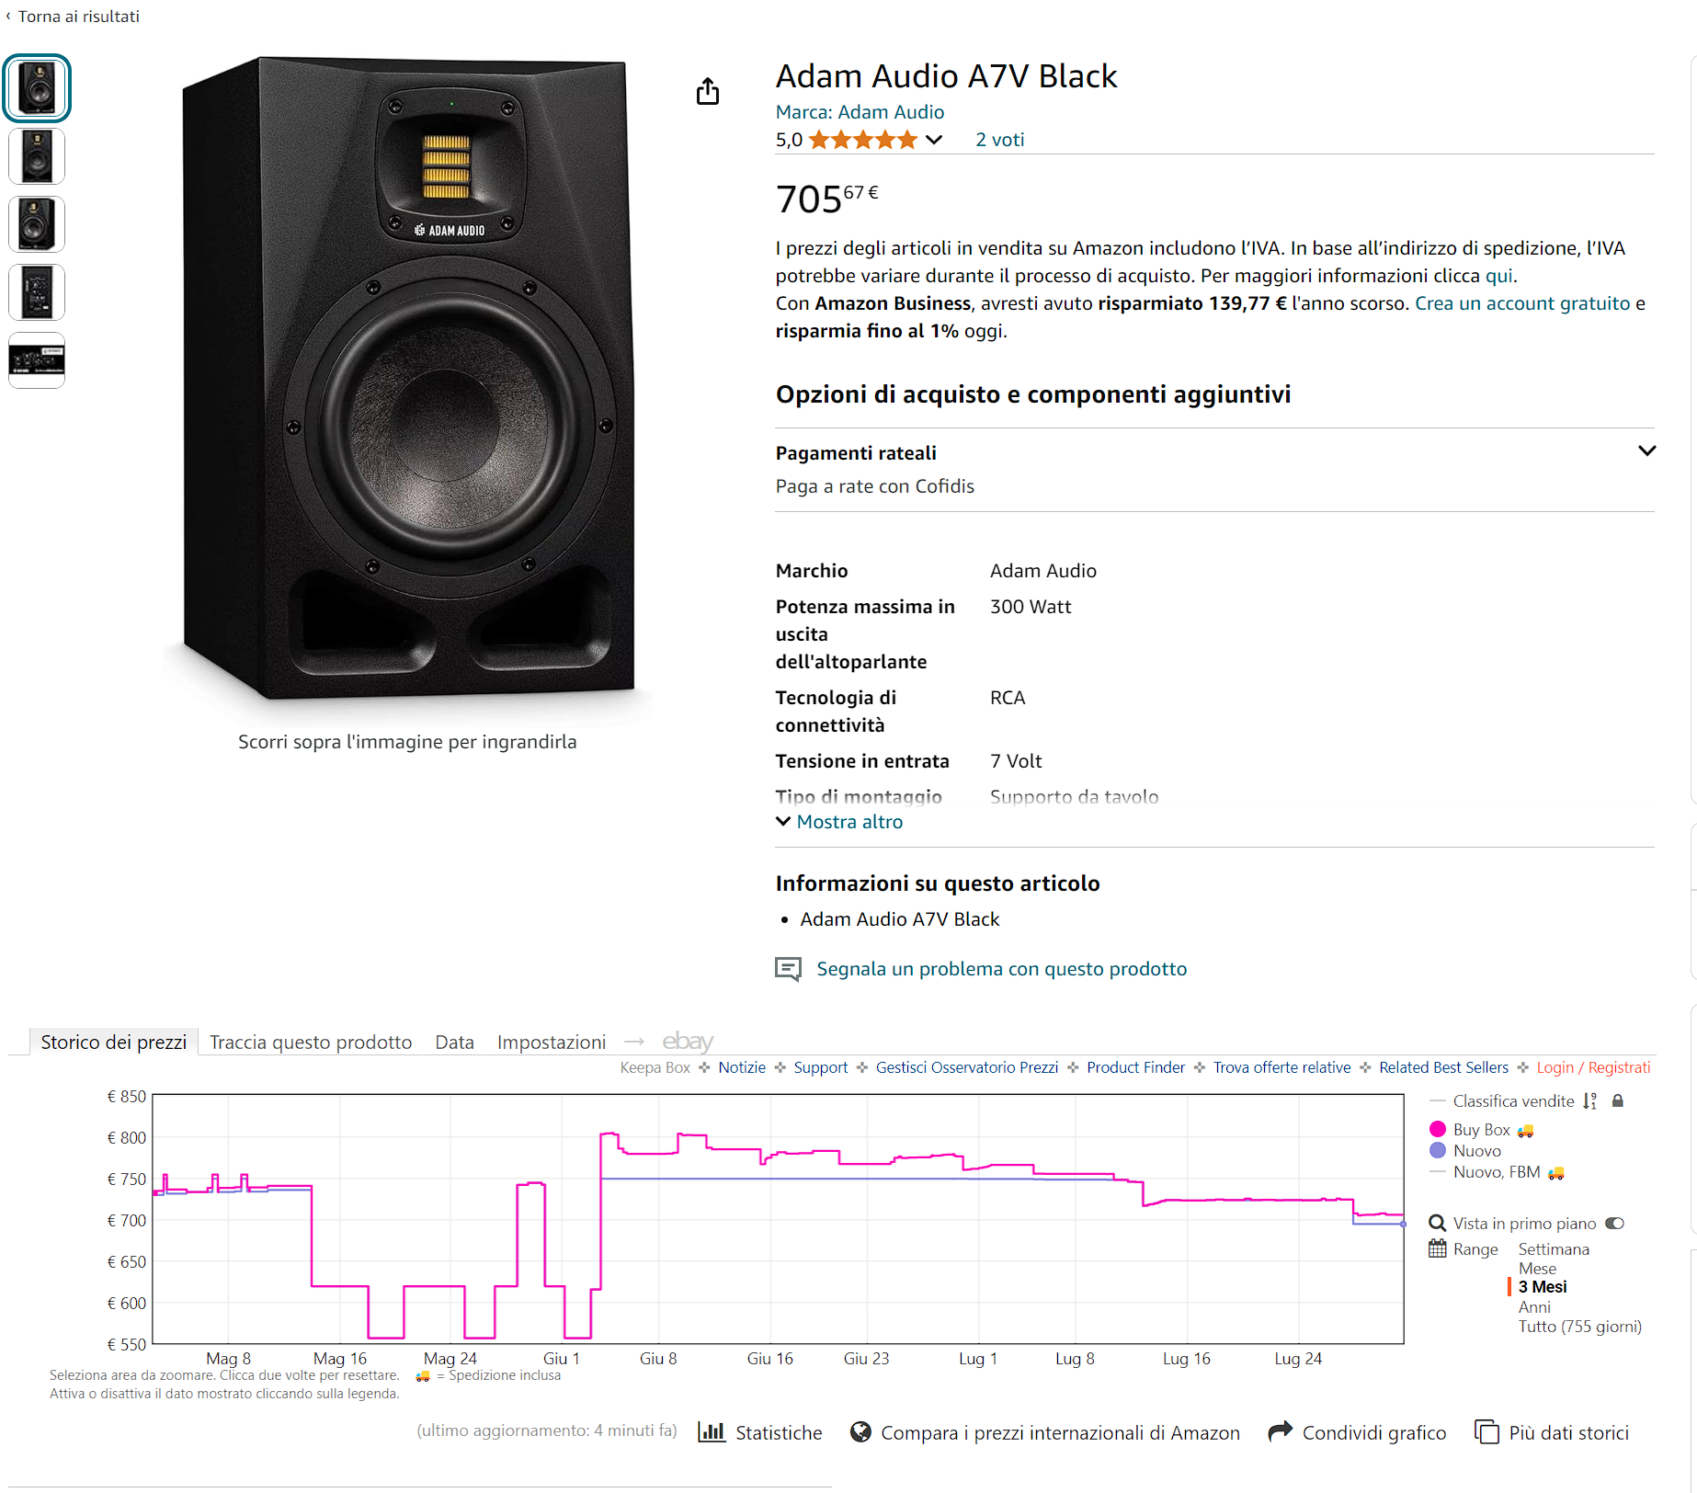Click the share icon beside product image

click(708, 91)
